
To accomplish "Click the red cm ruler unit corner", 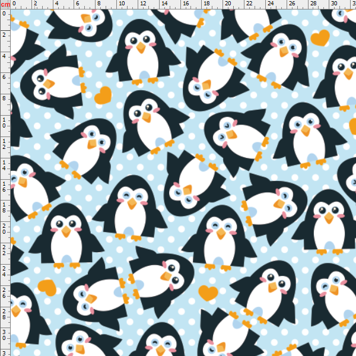I will 5,5.
